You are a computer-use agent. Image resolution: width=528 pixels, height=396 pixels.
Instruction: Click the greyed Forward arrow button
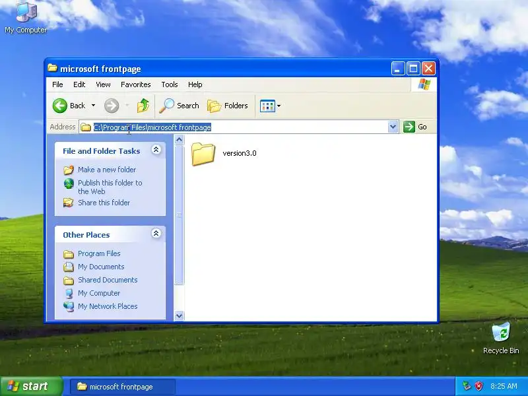(x=112, y=106)
